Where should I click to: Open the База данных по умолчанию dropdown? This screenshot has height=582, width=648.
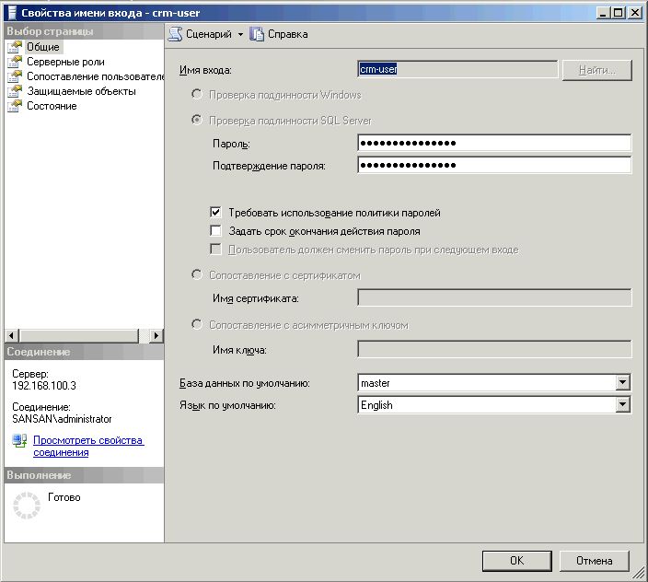[x=622, y=383]
